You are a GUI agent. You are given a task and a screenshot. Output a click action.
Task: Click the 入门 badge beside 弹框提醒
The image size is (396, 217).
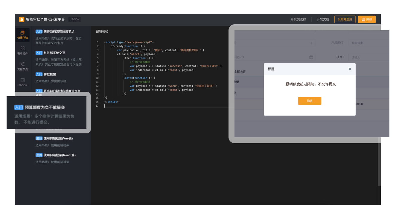click(39, 74)
